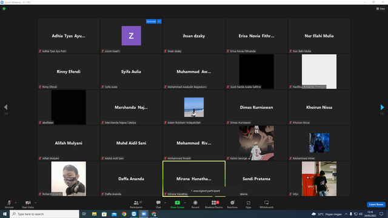Click Sandi Pratama participant tile

(256, 179)
